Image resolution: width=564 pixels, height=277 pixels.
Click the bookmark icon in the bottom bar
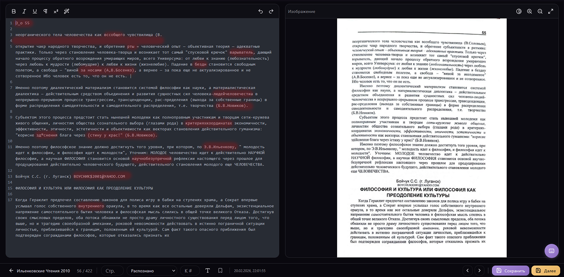tap(220, 271)
